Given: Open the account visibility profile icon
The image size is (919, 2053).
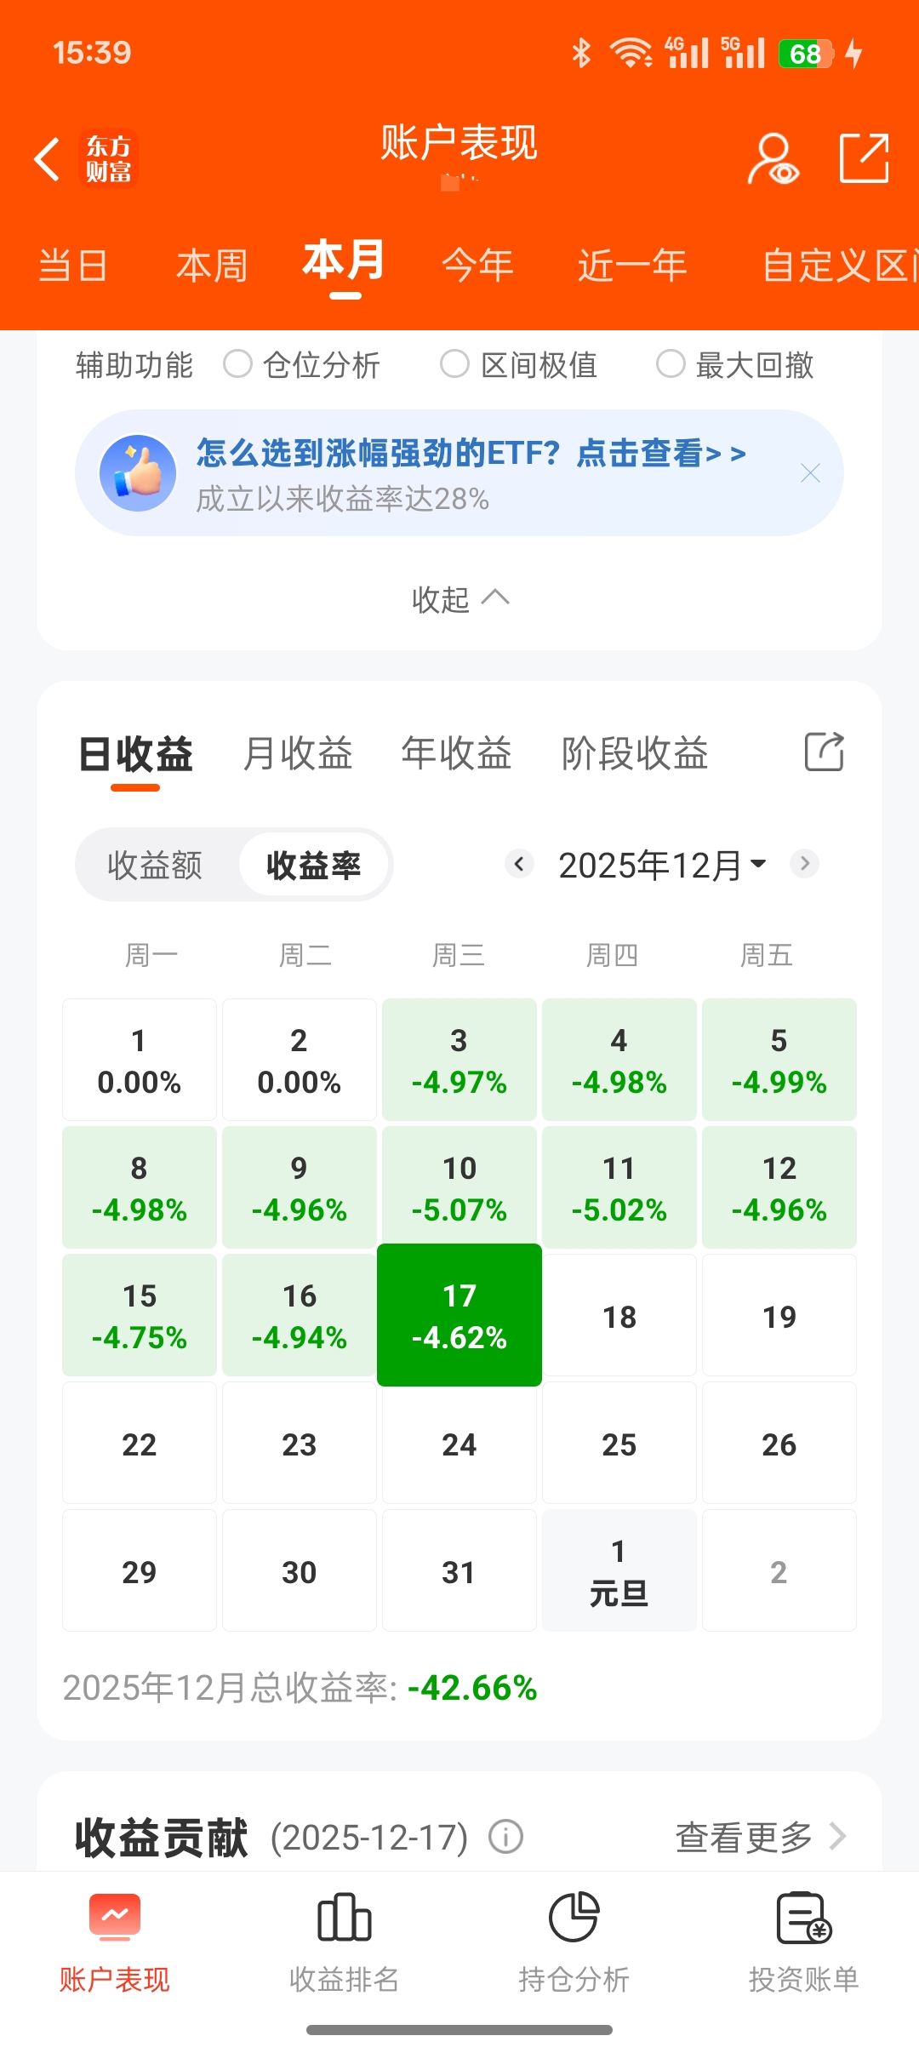Looking at the screenshot, I should pyautogui.click(x=773, y=158).
